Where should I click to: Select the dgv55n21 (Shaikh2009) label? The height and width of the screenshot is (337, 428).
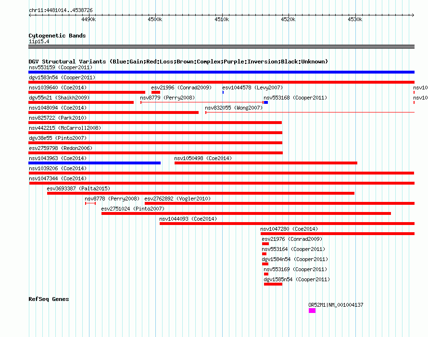[x=59, y=98]
